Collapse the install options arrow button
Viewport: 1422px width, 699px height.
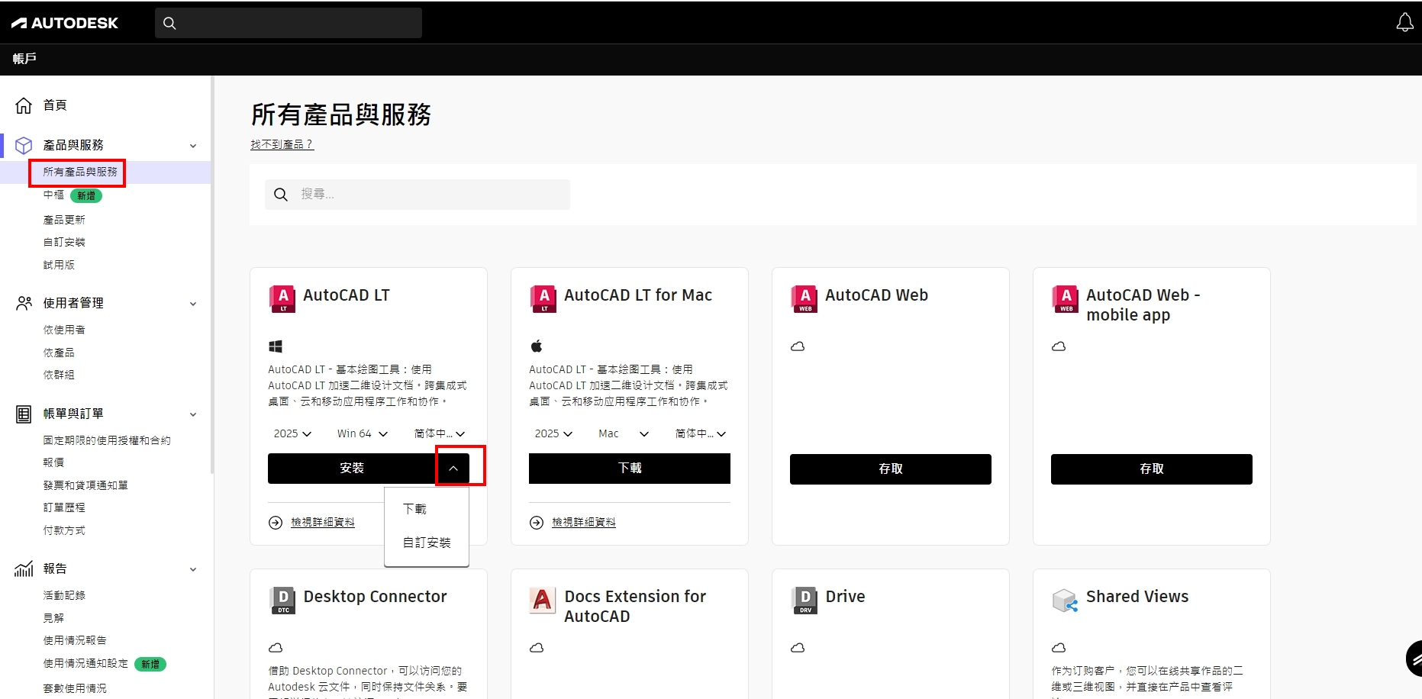pos(453,468)
